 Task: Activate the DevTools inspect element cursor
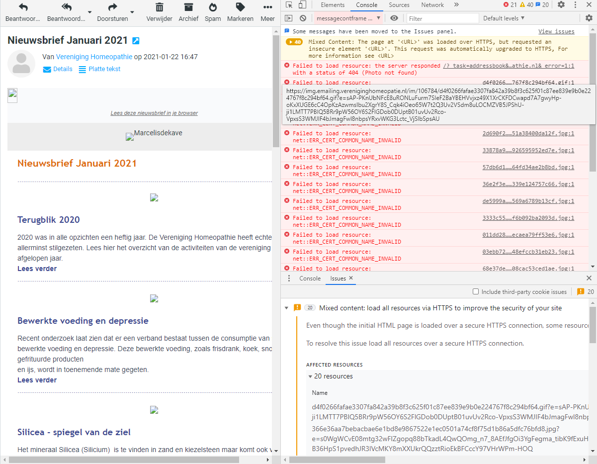point(290,4)
